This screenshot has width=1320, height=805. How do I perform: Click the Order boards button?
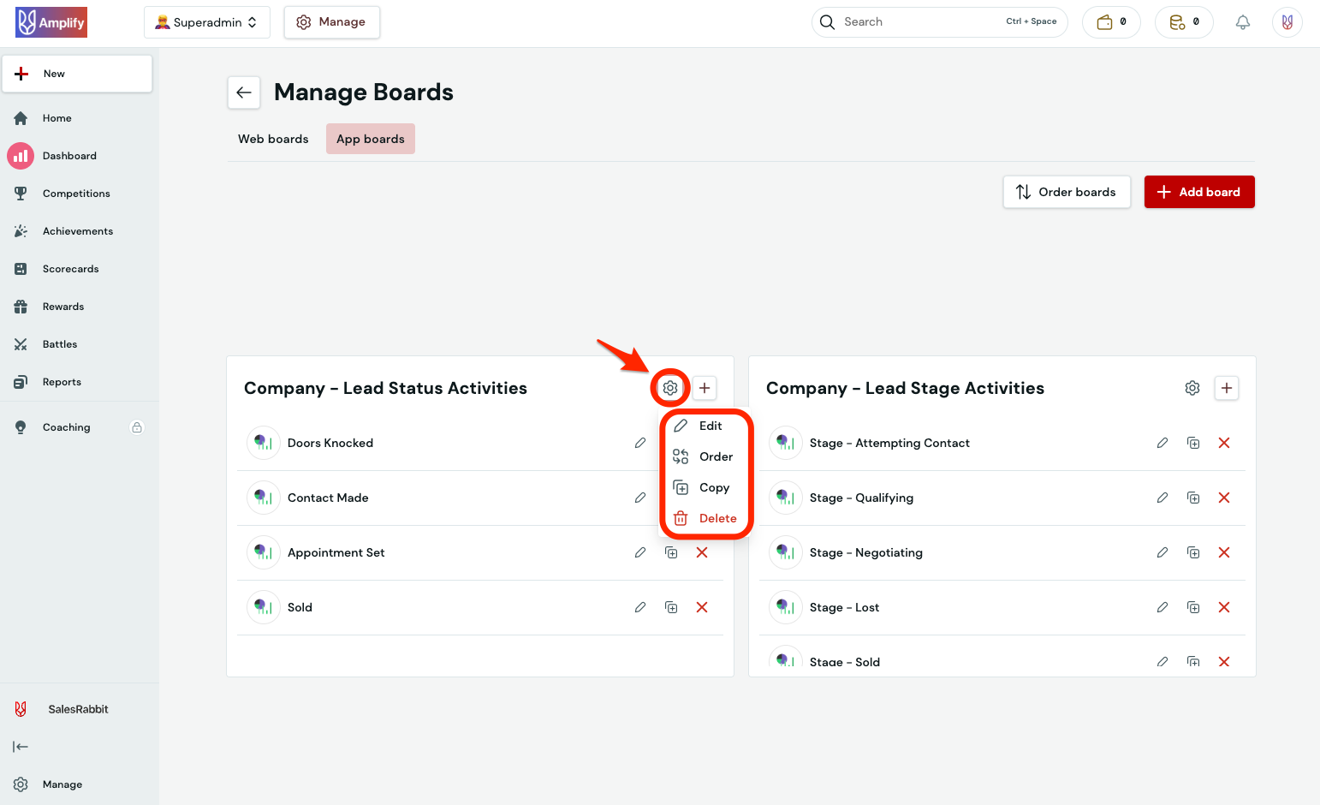tap(1067, 192)
